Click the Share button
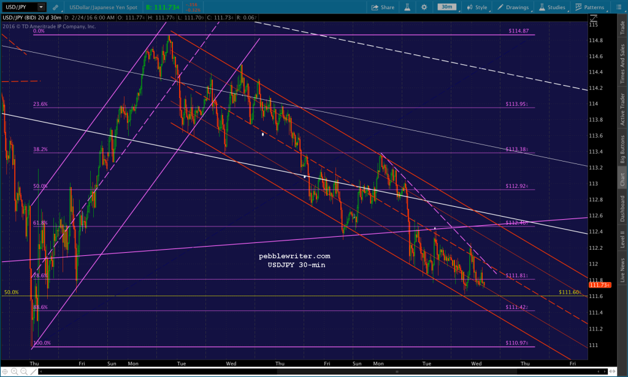 click(383, 7)
